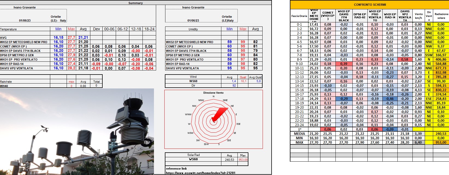Click the wind Dir value 92
The height and width of the screenshot is (175, 449).
(x=234, y=85)
